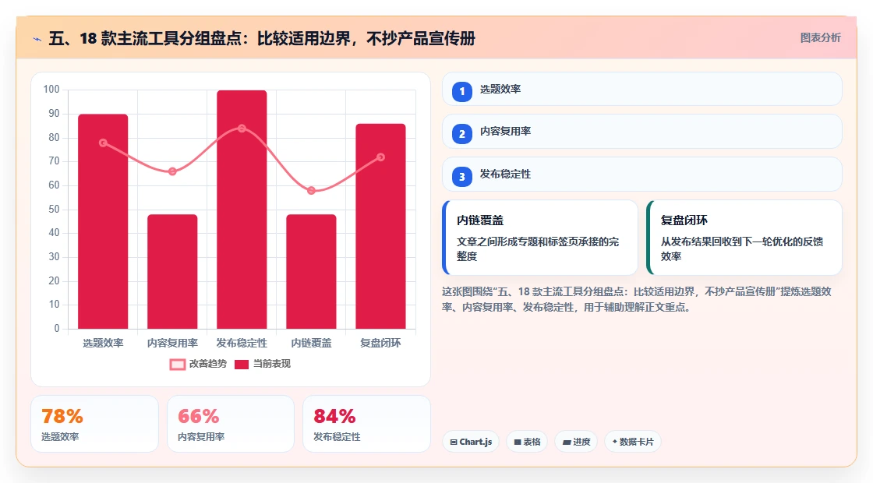Click the 84% 发布稳定性 stat card
Viewport: 873px width, 483px height.
point(367,424)
